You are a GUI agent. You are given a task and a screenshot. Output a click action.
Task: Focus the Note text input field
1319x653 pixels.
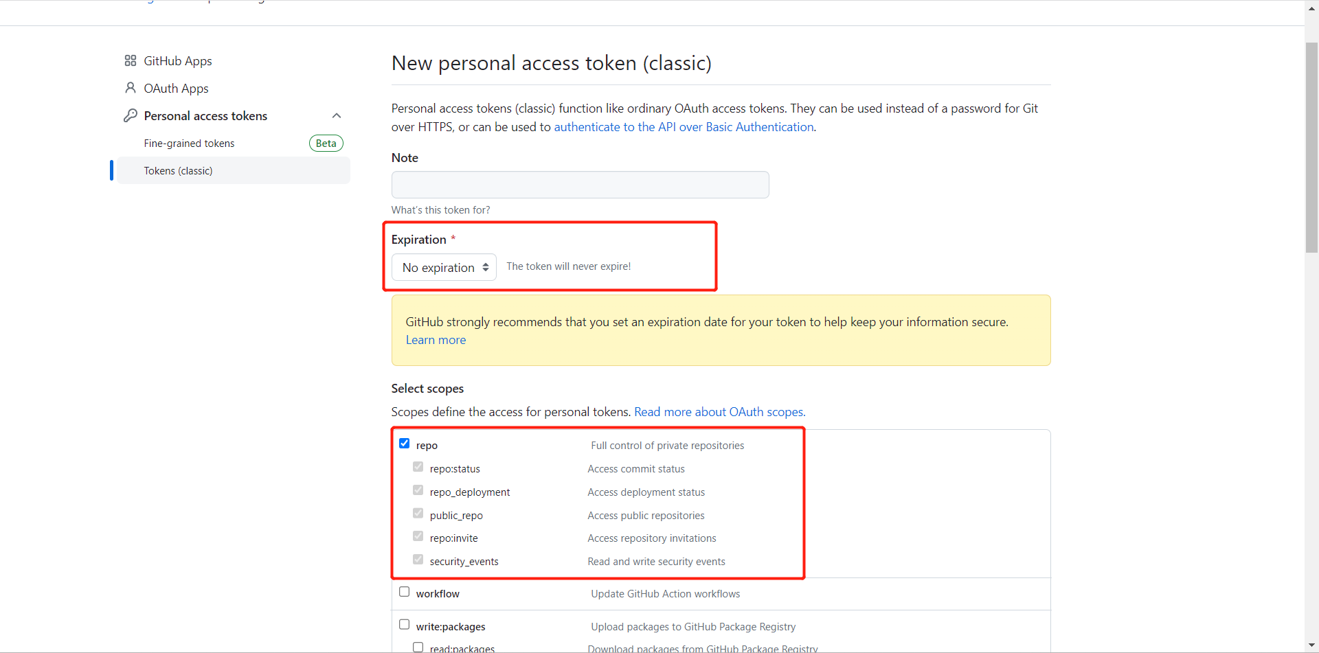click(580, 185)
